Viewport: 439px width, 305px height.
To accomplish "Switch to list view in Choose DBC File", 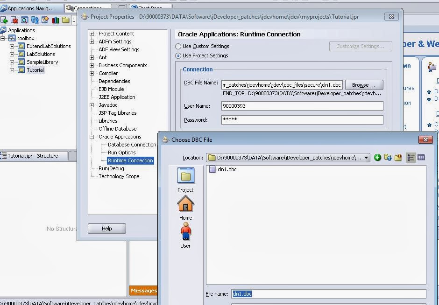I will tap(411, 158).
